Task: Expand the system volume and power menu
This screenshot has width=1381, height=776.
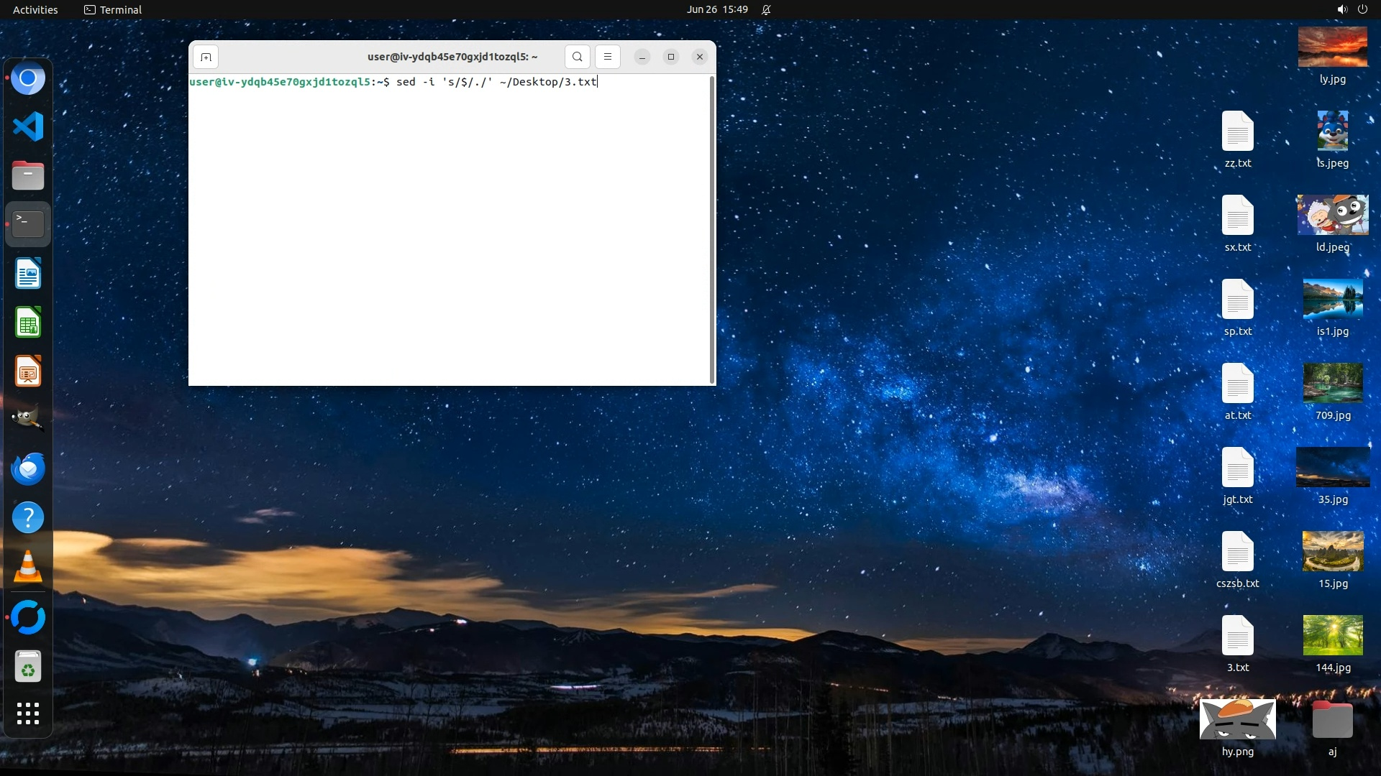Action: 1352,9
